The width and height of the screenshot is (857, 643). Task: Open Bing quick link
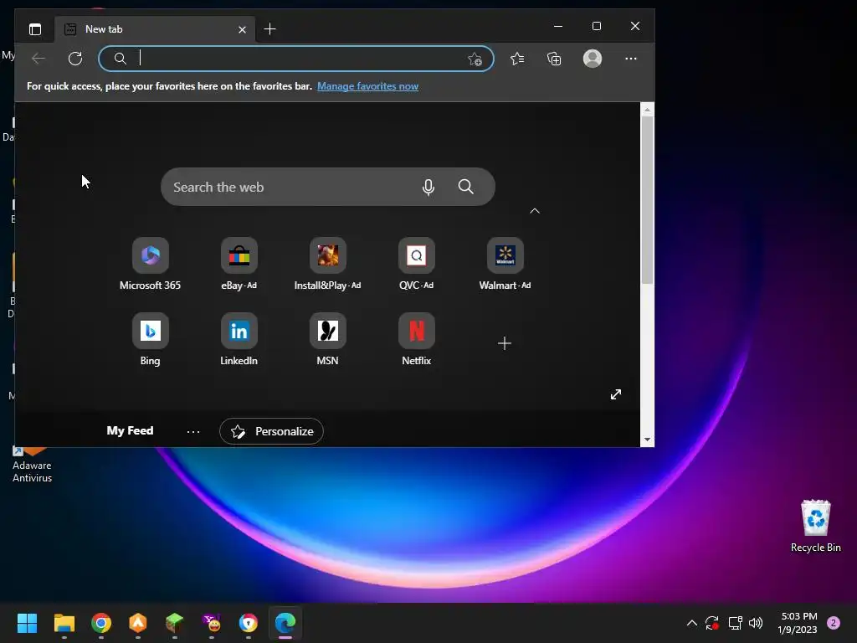pos(151,340)
